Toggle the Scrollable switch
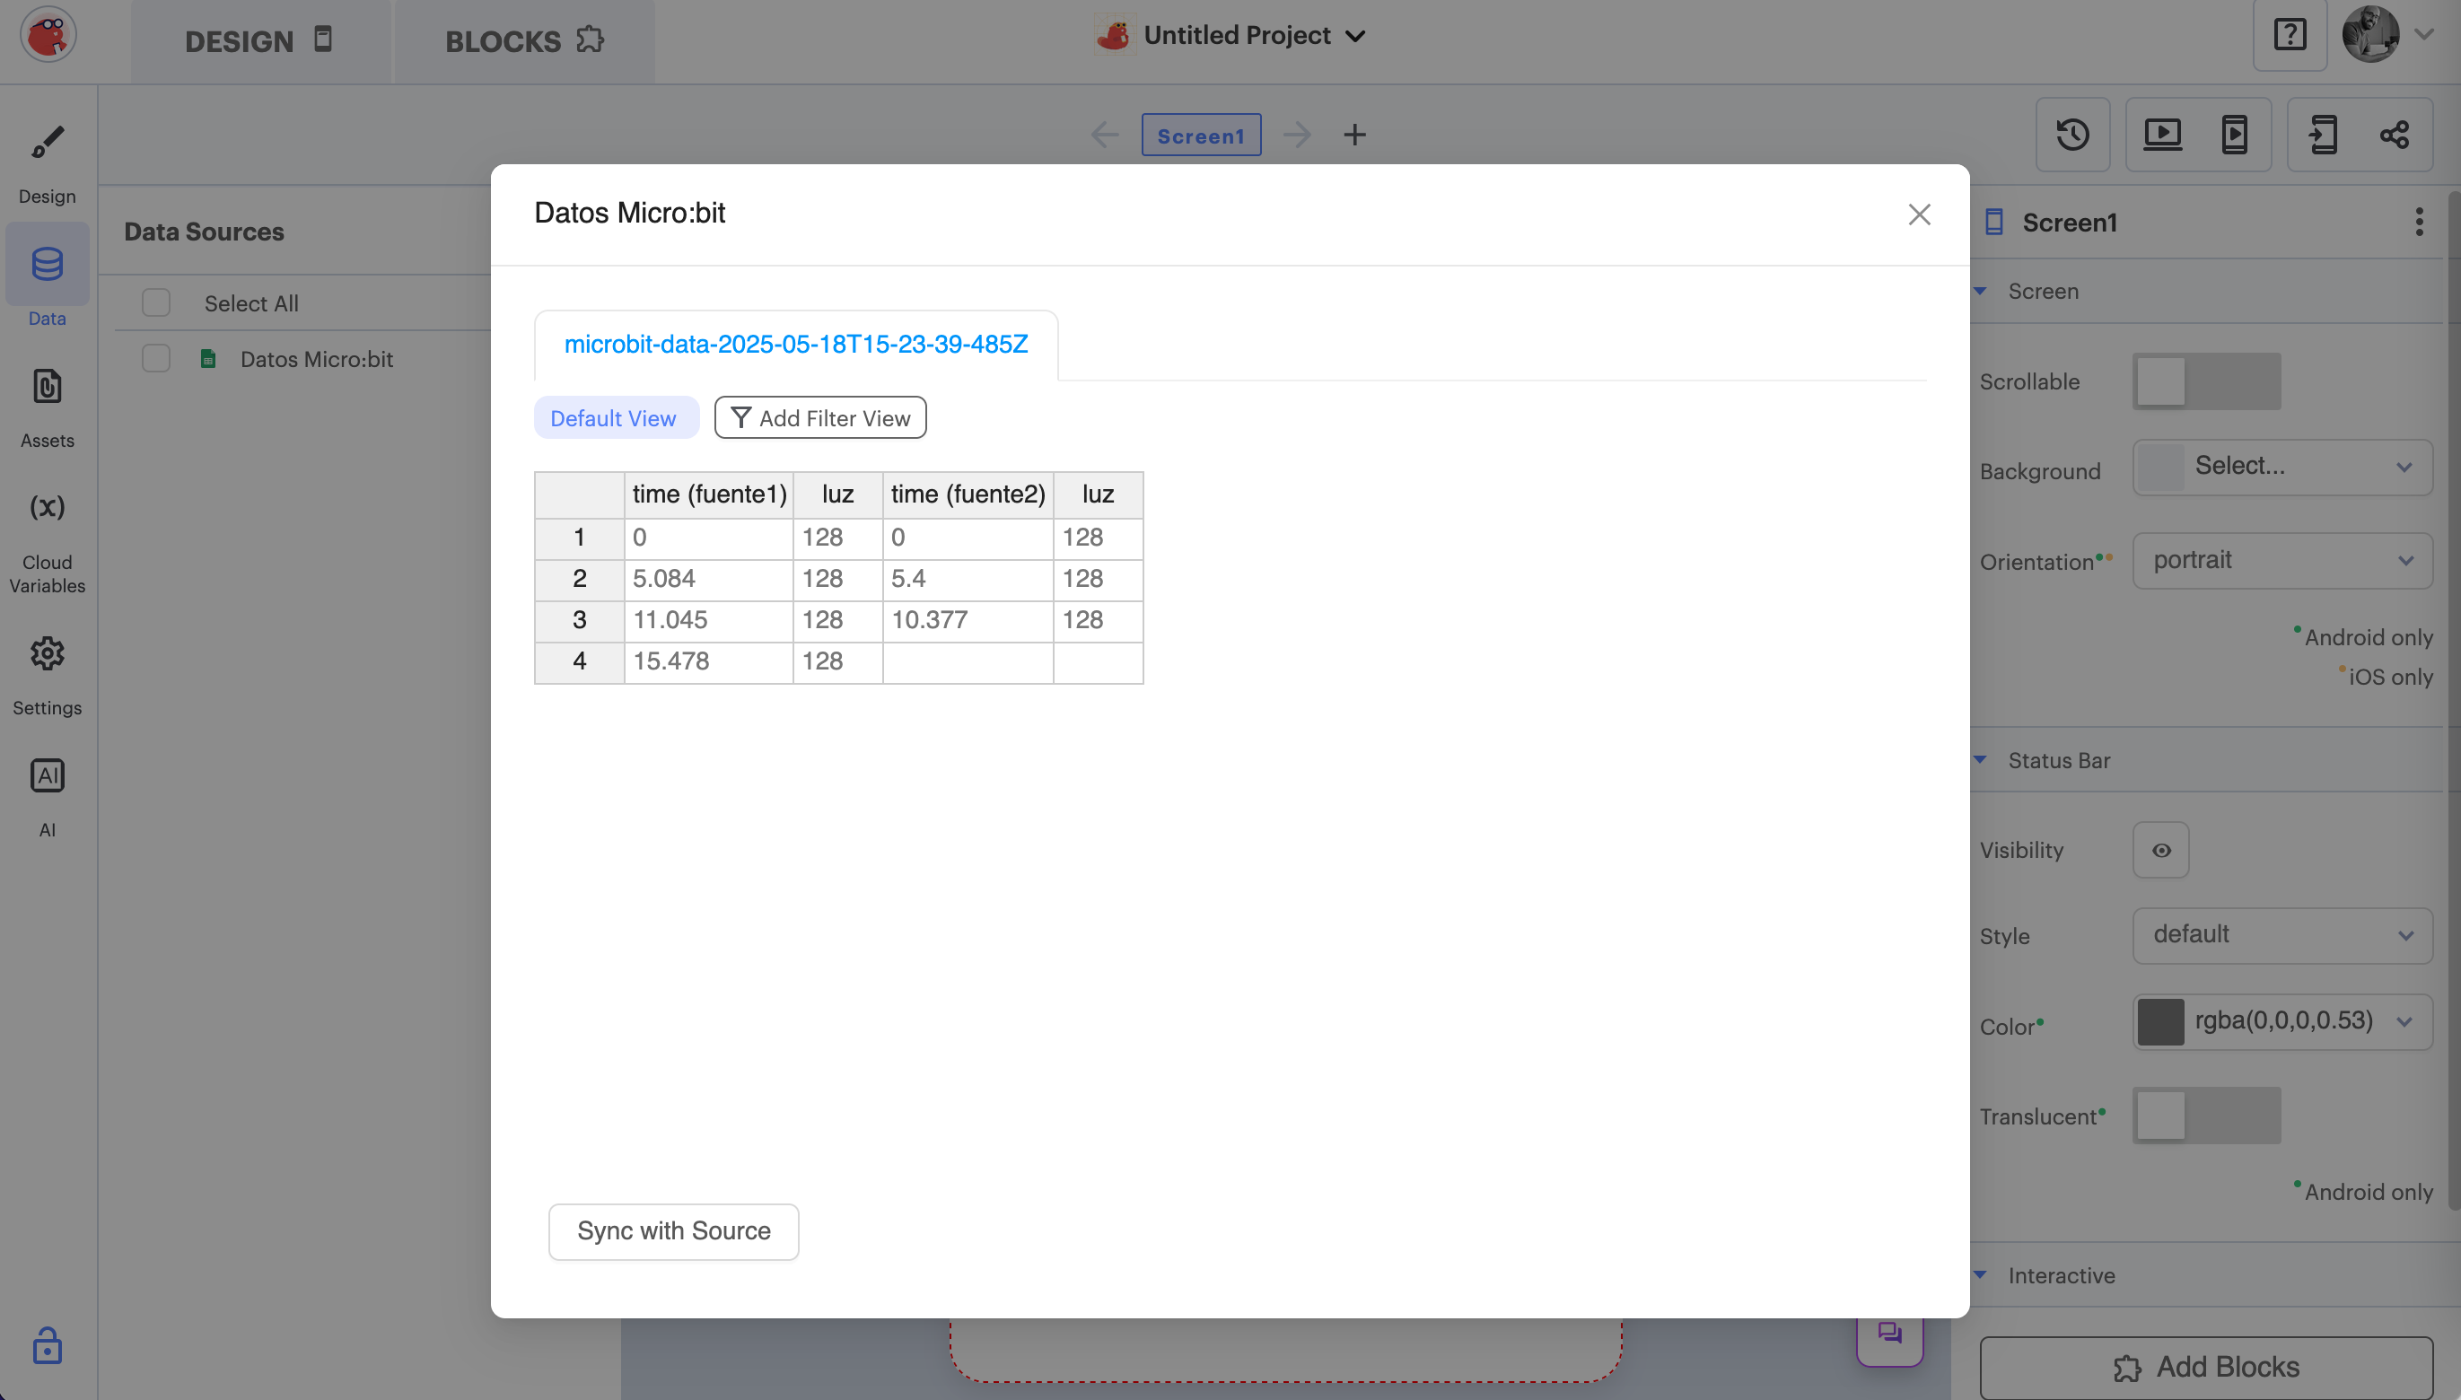Screen dimensions: 2461x1400 point(2206,381)
